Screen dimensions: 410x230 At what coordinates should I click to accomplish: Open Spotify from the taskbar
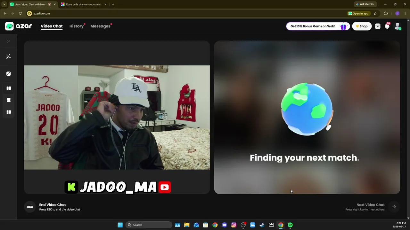290,225
